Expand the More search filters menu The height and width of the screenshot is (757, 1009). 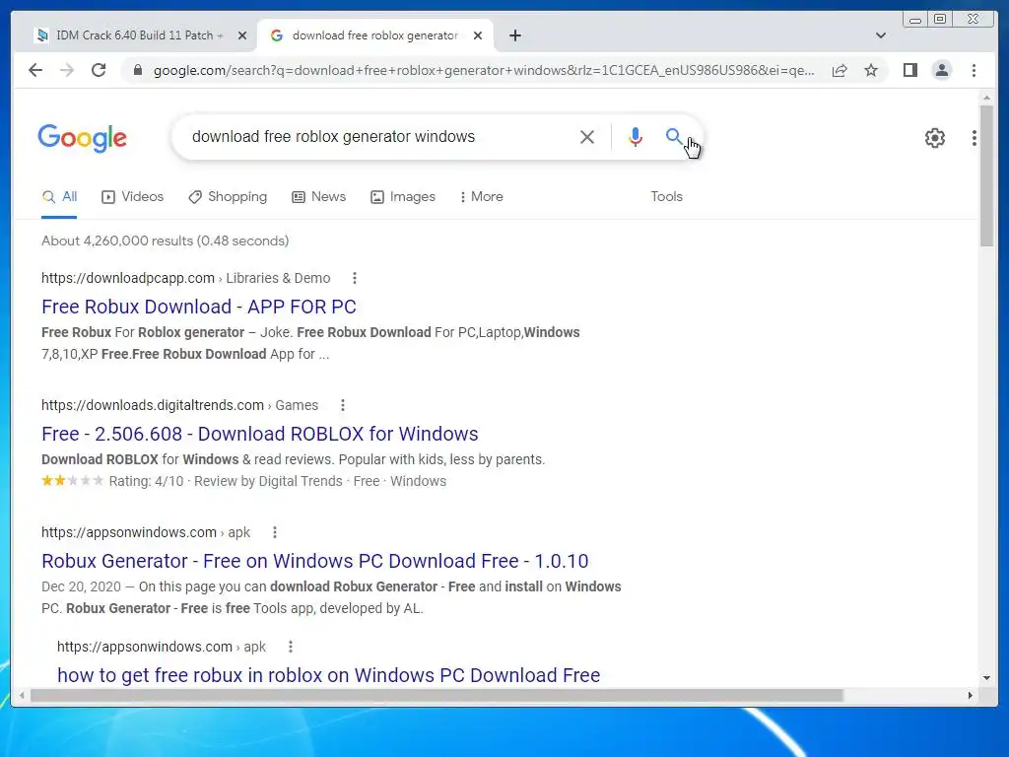point(482,196)
